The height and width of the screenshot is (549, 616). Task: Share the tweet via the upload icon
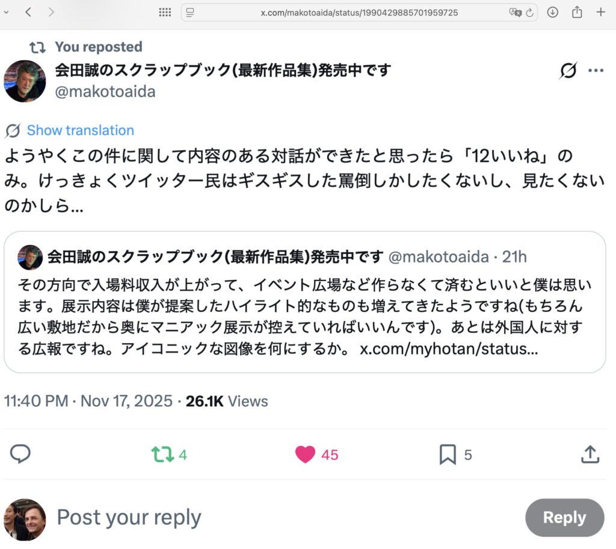click(590, 454)
